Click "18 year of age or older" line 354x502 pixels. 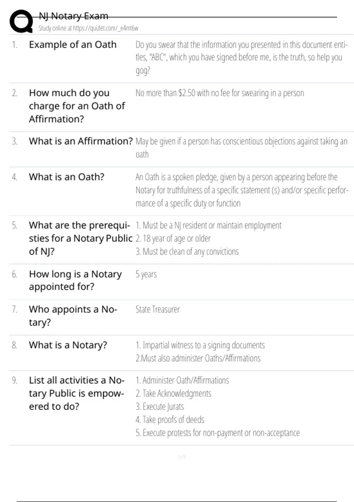point(173,238)
